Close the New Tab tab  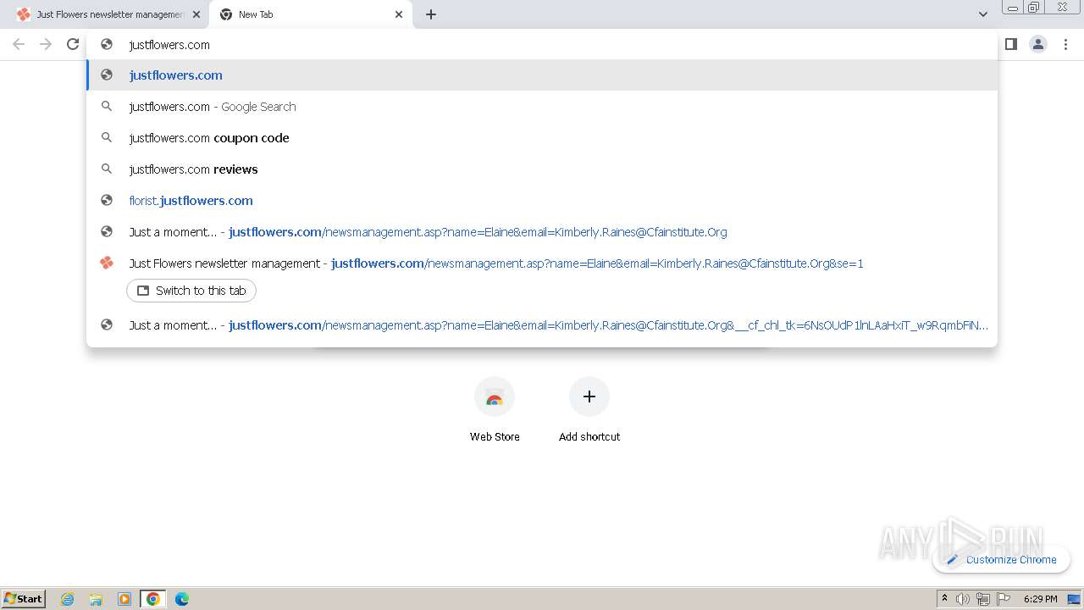coord(399,14)
